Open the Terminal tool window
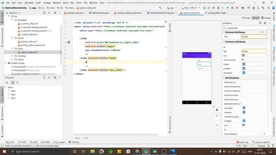The image size is (276, 155). [74, 142]
